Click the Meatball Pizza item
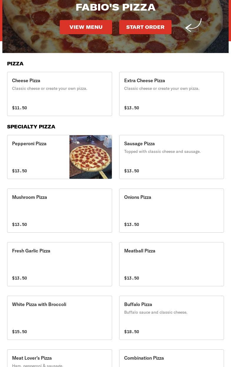The width and height of the screenshot is (231, 367). (171, 264)
